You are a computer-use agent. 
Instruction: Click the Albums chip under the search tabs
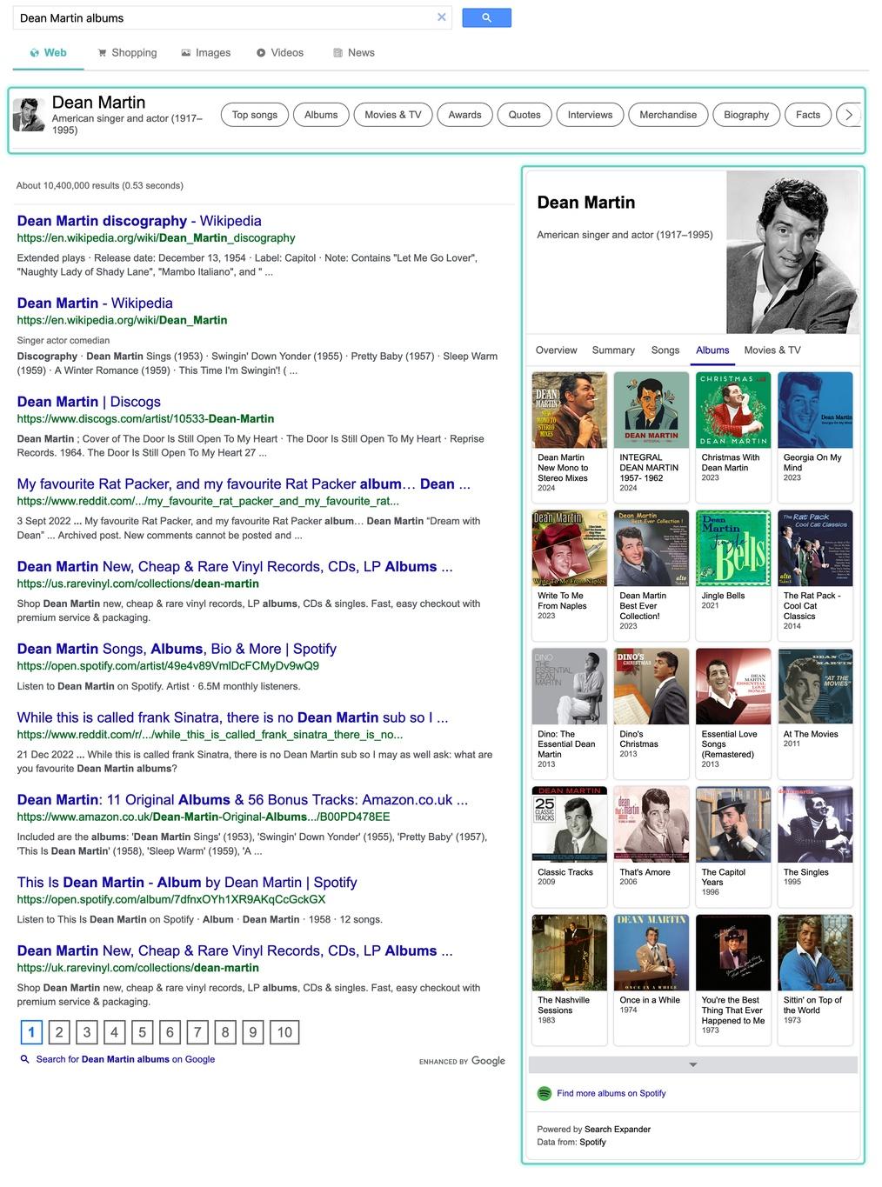click(321, 115)
